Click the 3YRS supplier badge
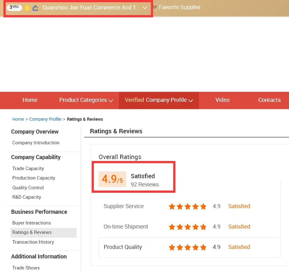The image size is (289, 271). 14,7
